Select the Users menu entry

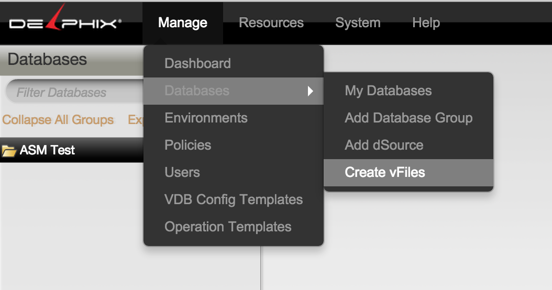tap(182, 172)
